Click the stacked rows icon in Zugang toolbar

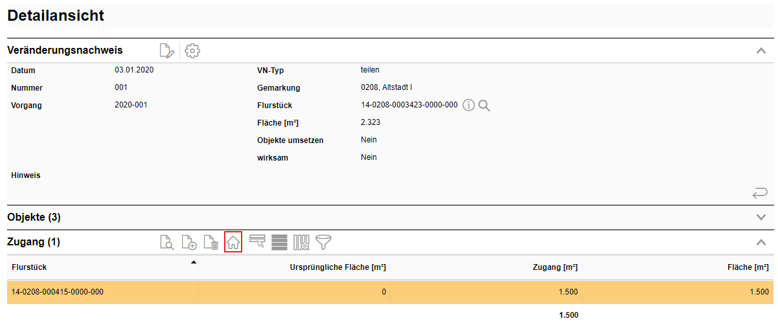coord(279,243)
